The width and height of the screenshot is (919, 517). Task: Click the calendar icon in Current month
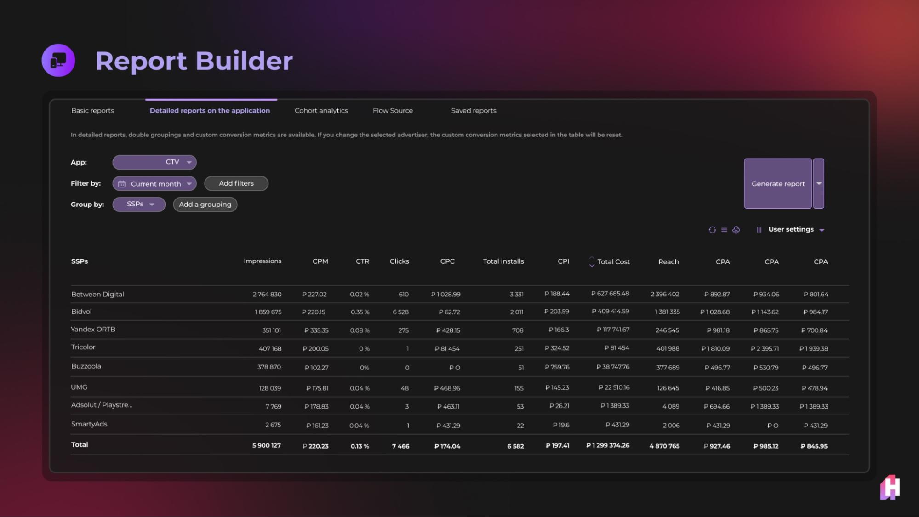point(122,184)
